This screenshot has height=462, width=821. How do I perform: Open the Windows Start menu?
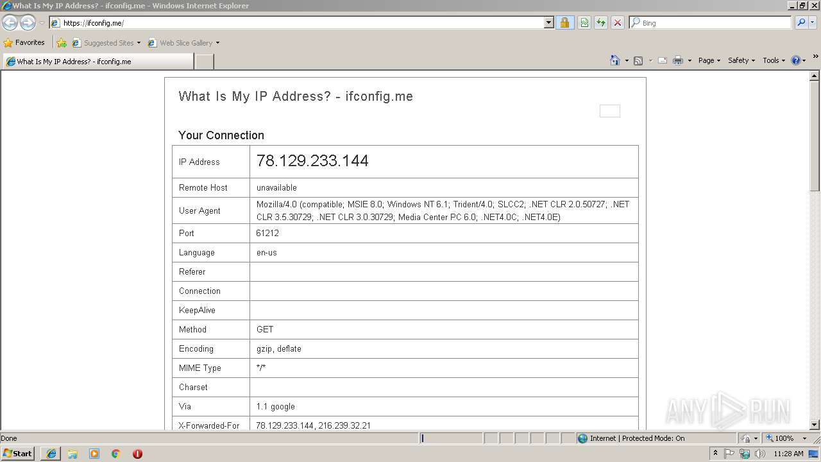(18, 453)
